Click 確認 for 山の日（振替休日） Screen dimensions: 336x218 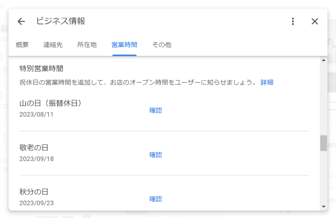(156, 110)
